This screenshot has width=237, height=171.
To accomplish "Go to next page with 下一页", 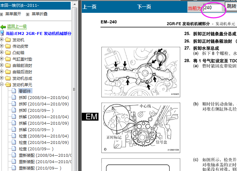I will point(144,7).
